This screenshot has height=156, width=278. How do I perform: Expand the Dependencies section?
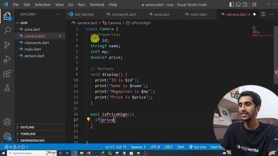click(40, 140)
